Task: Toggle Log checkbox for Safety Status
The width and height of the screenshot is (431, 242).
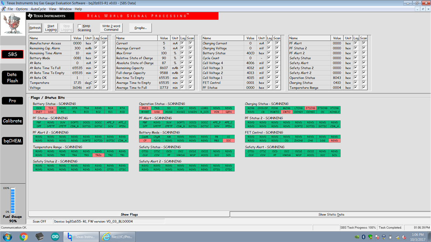Action: tap(356, 58)
